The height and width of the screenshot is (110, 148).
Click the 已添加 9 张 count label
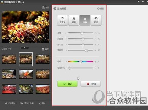(6, 49)
